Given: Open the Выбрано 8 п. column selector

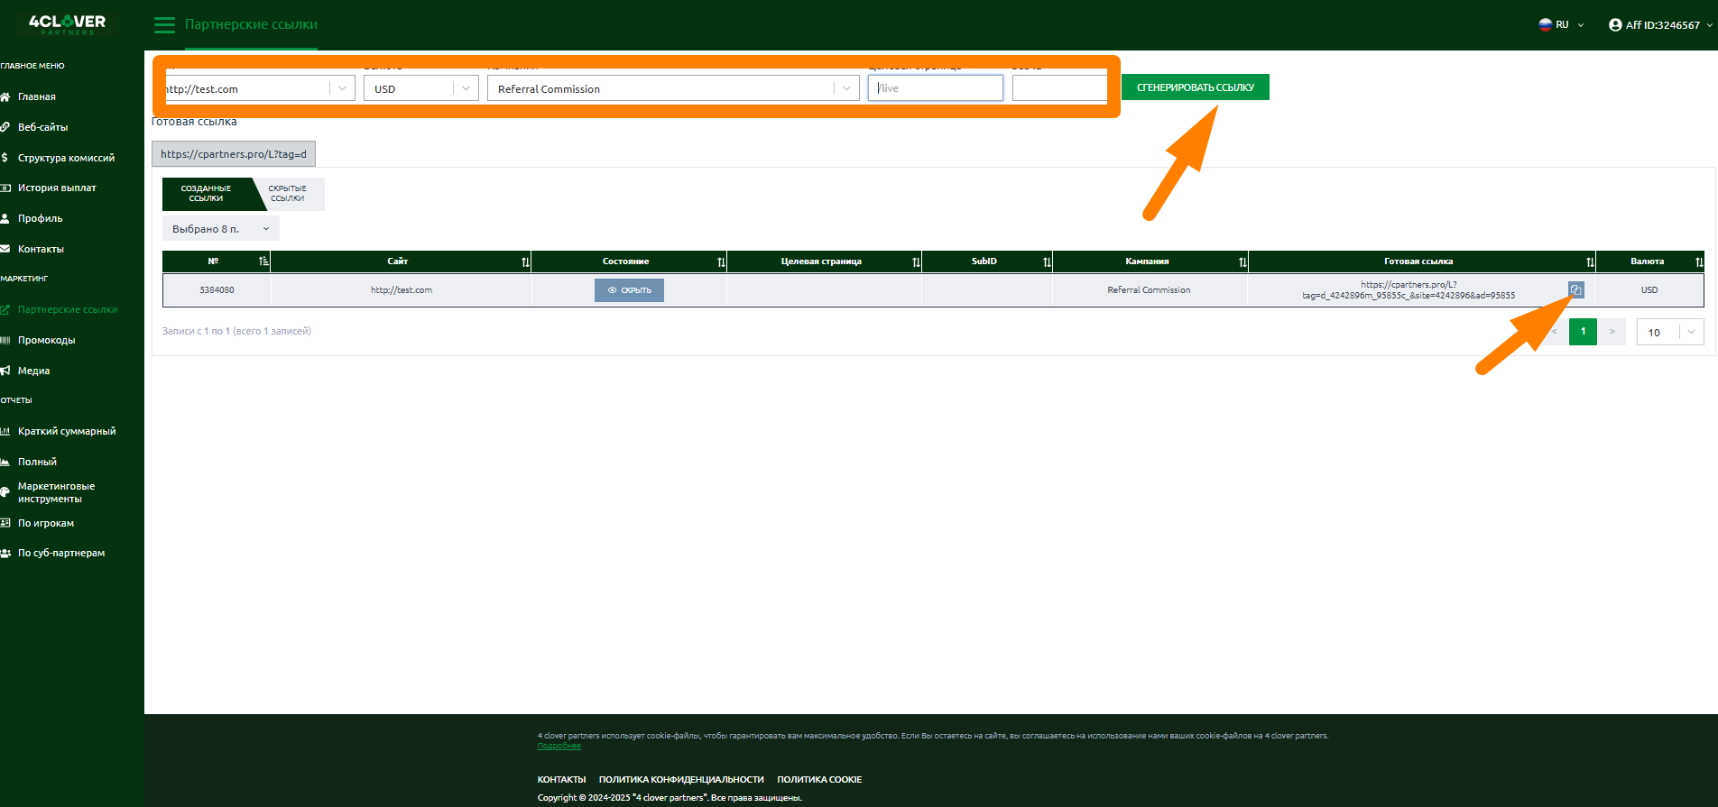Looking at the screenshot, I should click(x=221, y=229).
